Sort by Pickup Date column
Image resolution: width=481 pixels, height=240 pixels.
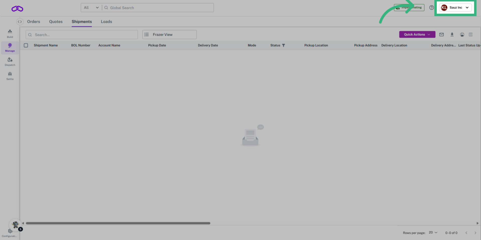(x=157, y=45)
